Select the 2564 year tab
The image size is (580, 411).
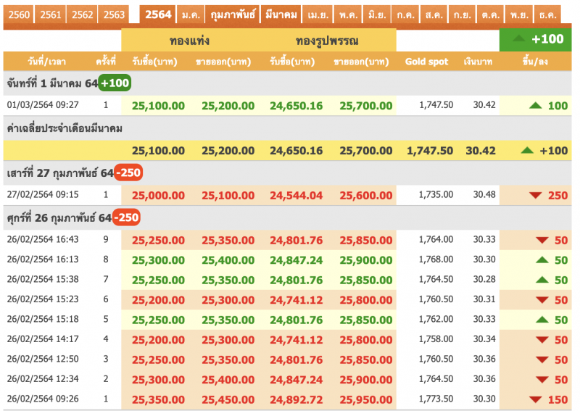tap(158, 14)
